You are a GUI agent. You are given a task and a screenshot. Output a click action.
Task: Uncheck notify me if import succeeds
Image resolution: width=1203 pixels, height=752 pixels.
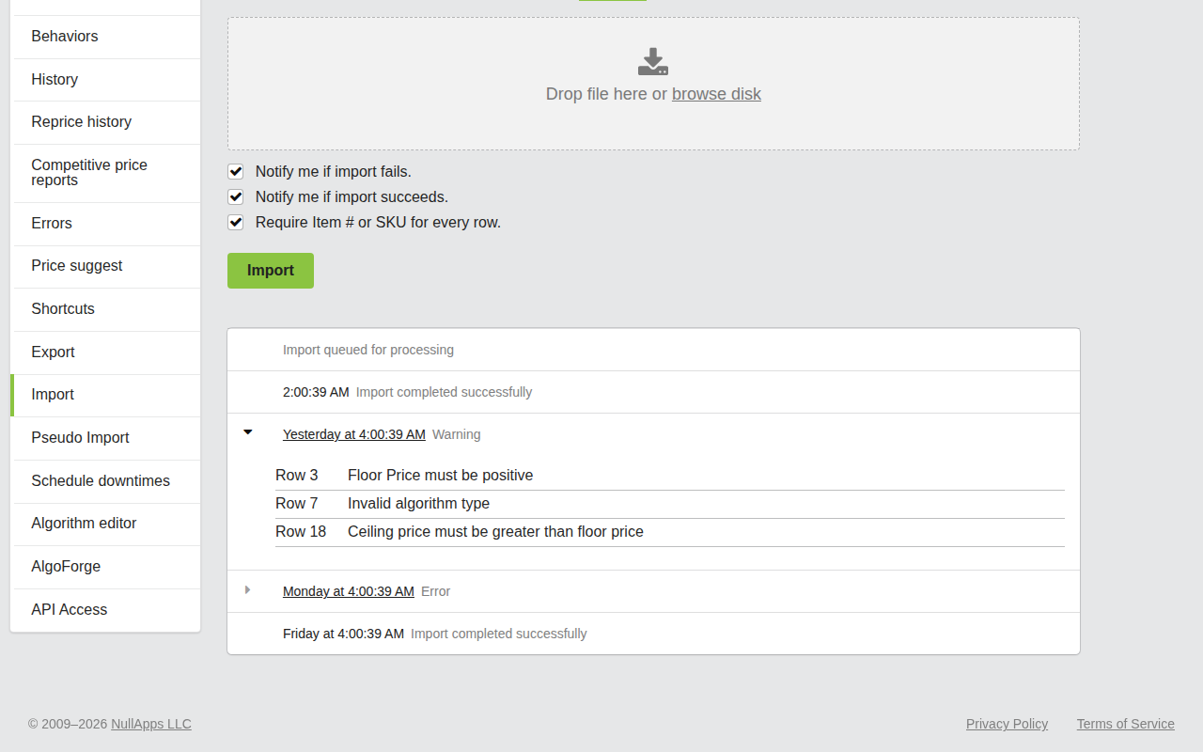click(x=235, y=196)
